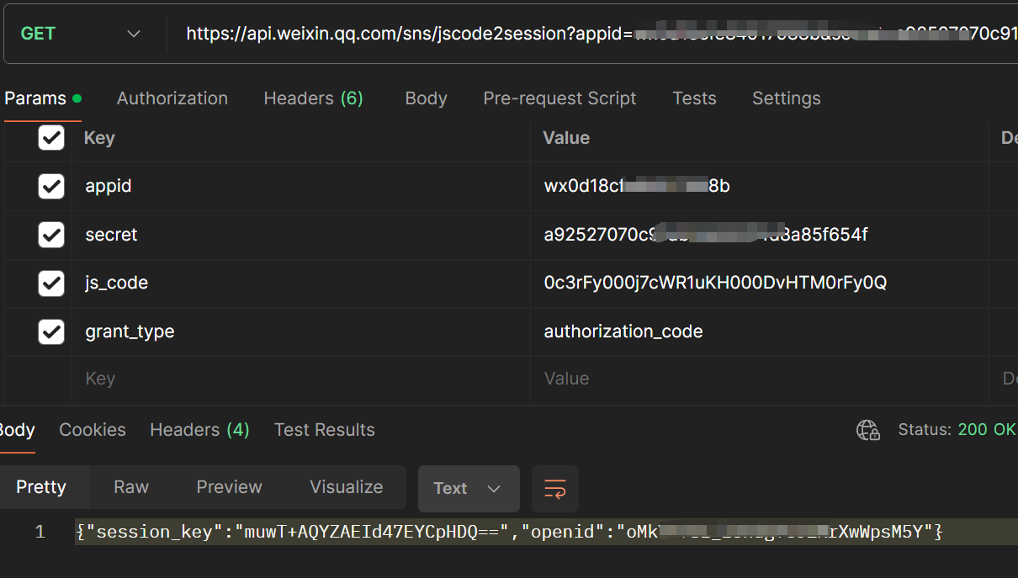Click the authorization_code value cell
This screenshot has height=578, width=1018.
coord(760,331)
